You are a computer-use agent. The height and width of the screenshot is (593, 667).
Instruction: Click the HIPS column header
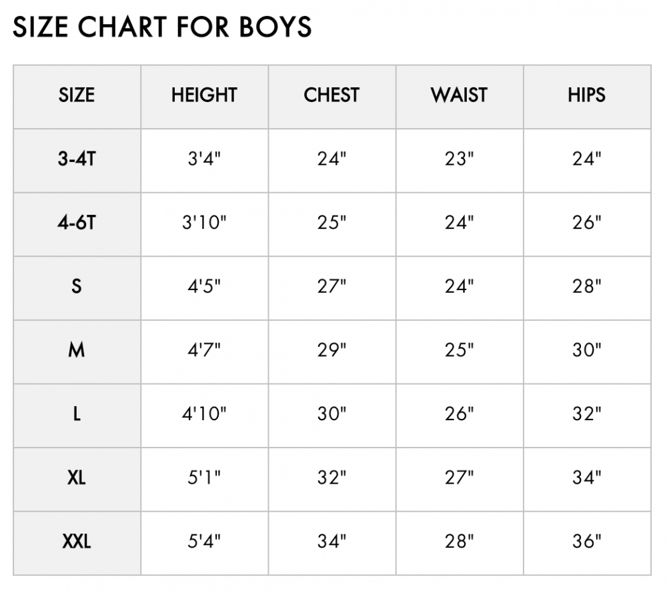588,97
